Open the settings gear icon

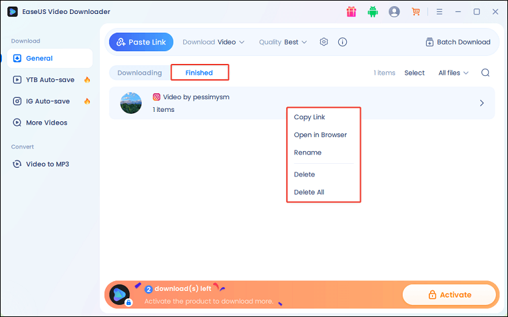coord(324,42)
